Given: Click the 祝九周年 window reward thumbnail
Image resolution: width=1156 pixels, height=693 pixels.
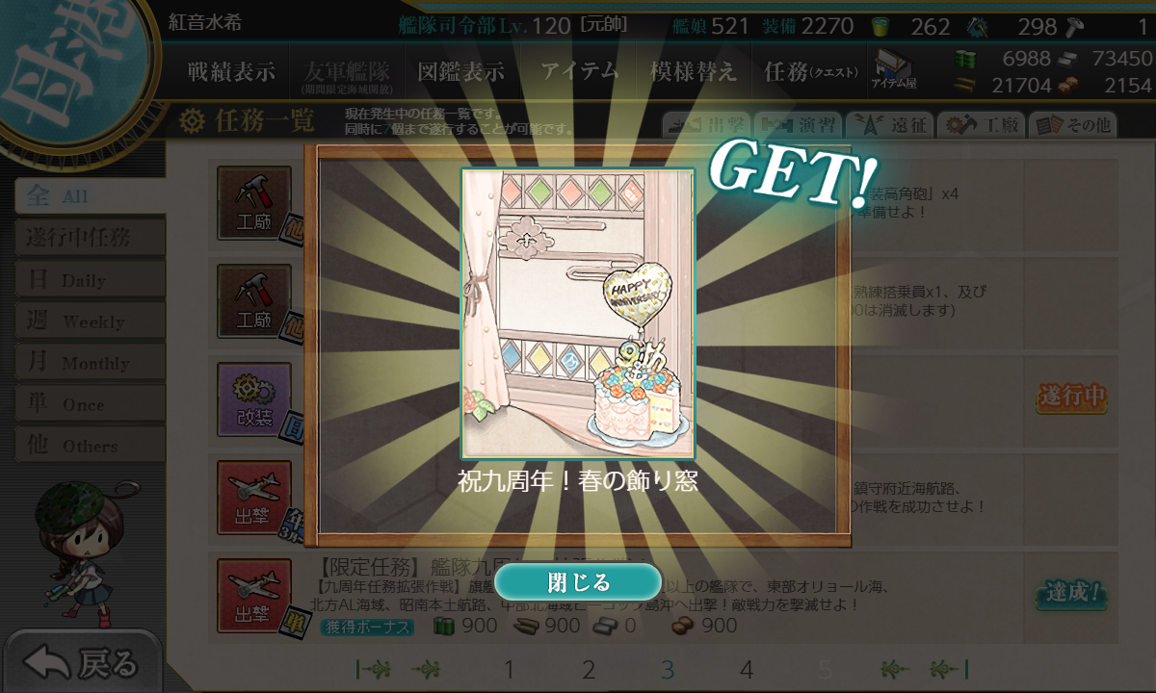Looking at the screenshot, I should 578,314.
